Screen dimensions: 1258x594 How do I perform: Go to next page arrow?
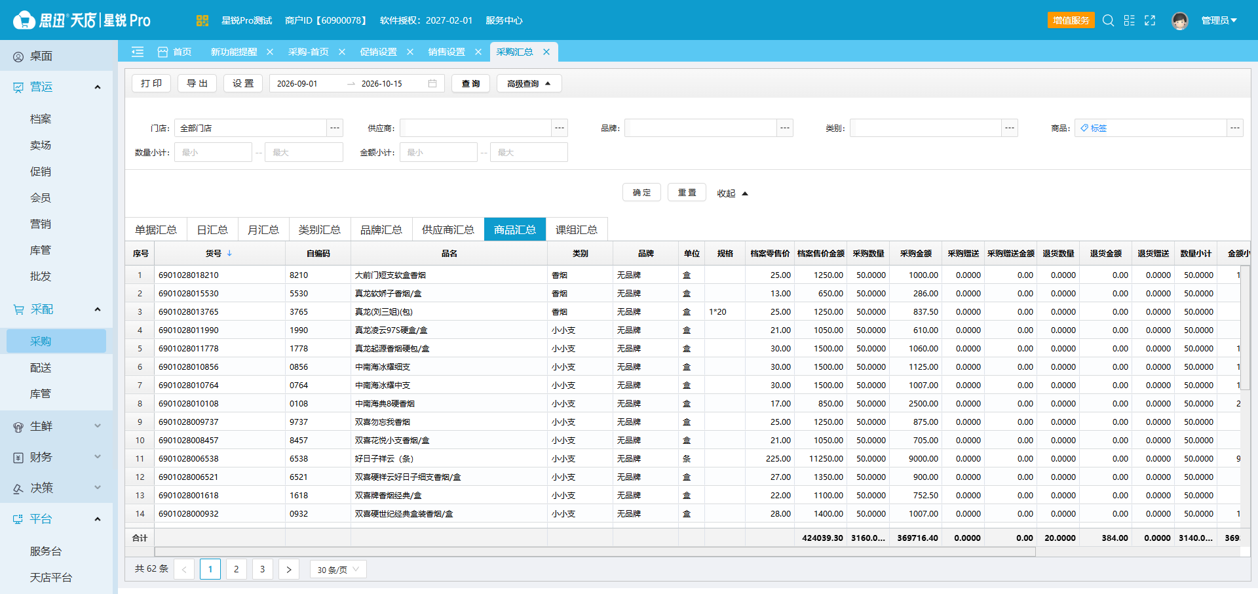289,569
